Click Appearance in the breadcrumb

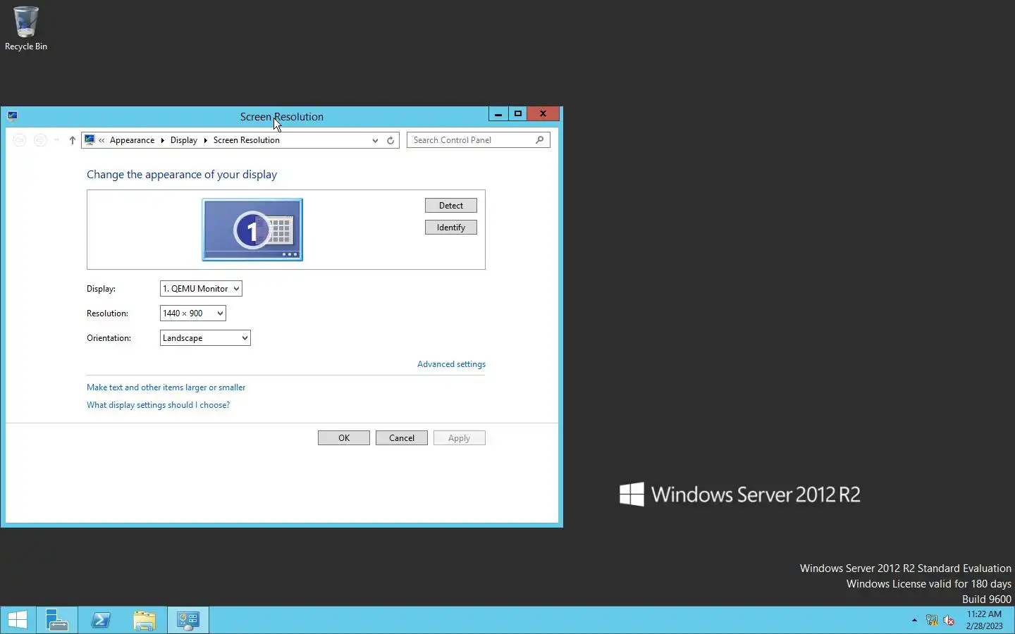click(132, 140)
